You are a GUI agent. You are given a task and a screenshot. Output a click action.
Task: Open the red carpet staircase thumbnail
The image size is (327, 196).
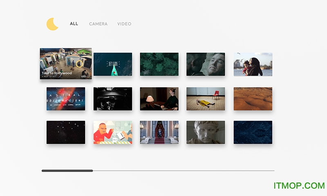[159, 132]
